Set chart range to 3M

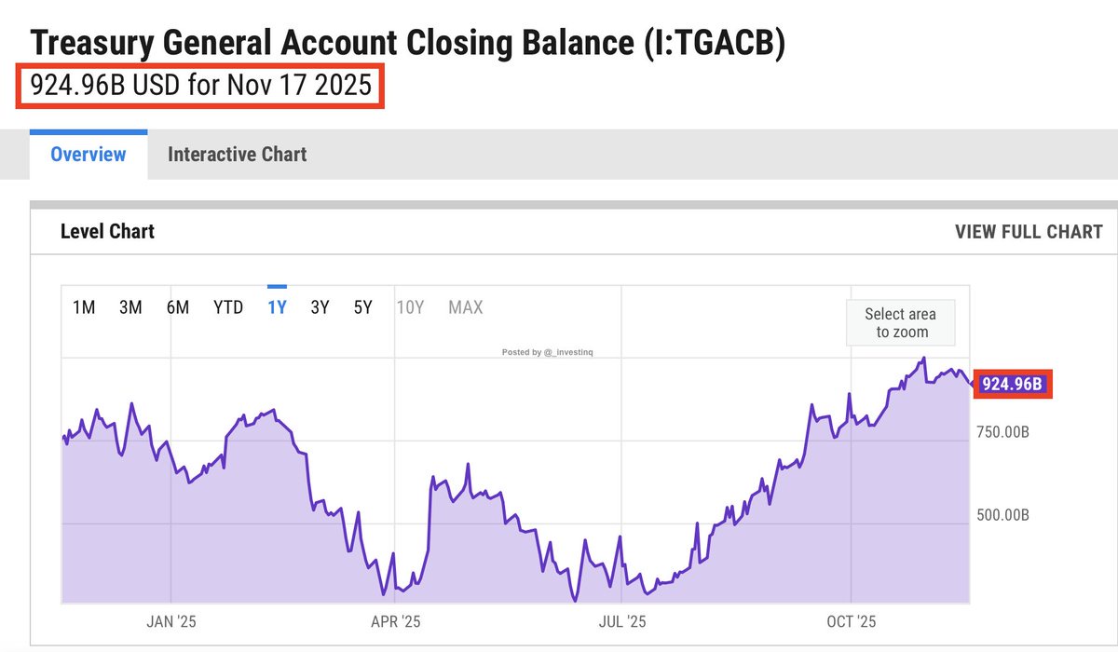130,307
